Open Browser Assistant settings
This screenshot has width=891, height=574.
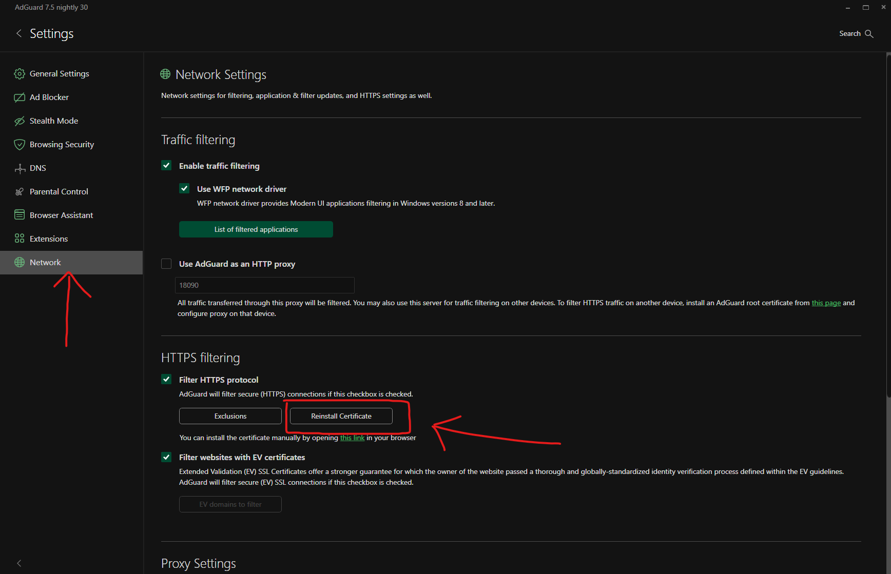(x=71, y=215)
